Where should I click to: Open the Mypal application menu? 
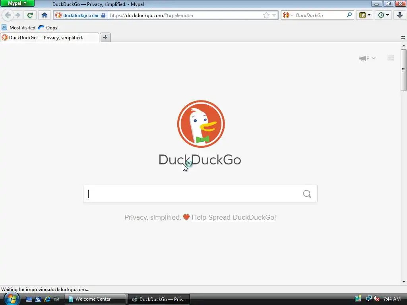click(x=17, y=3)
